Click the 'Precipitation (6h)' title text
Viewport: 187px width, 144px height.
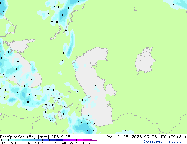pyautogui.click(x=18, y=137)
